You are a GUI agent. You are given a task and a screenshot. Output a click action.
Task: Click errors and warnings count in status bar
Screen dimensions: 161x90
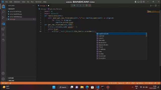5,83
